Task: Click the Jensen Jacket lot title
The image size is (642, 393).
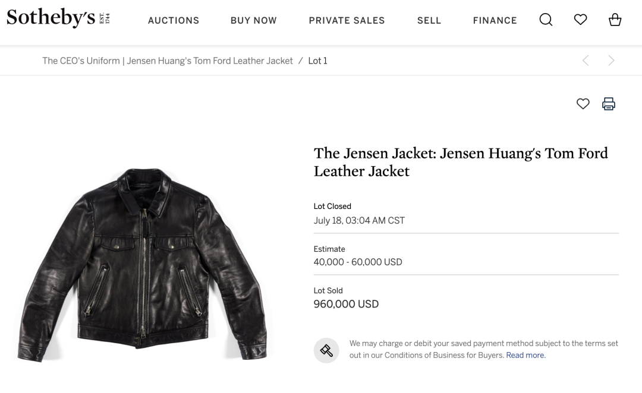Action: [461, 162]
